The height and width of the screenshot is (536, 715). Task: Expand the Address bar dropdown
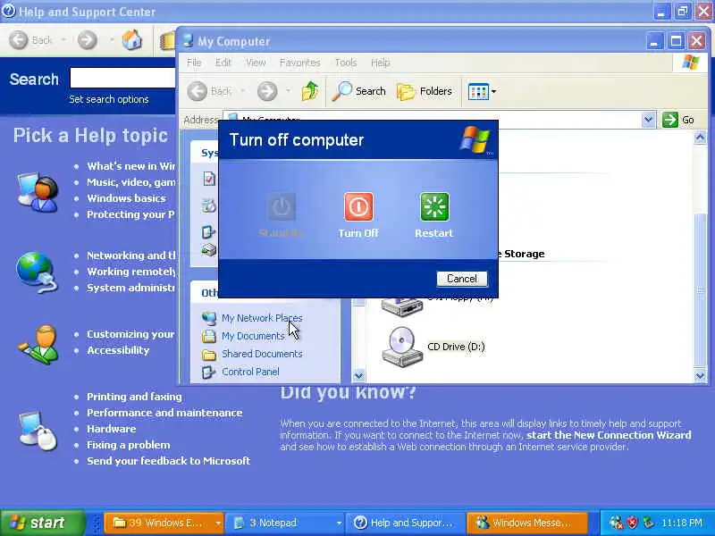649,120
